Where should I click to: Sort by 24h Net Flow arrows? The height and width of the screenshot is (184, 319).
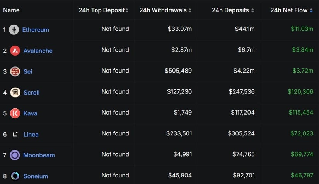[311, 10]
